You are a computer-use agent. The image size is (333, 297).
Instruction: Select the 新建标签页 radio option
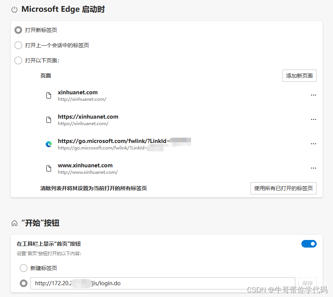24,268
